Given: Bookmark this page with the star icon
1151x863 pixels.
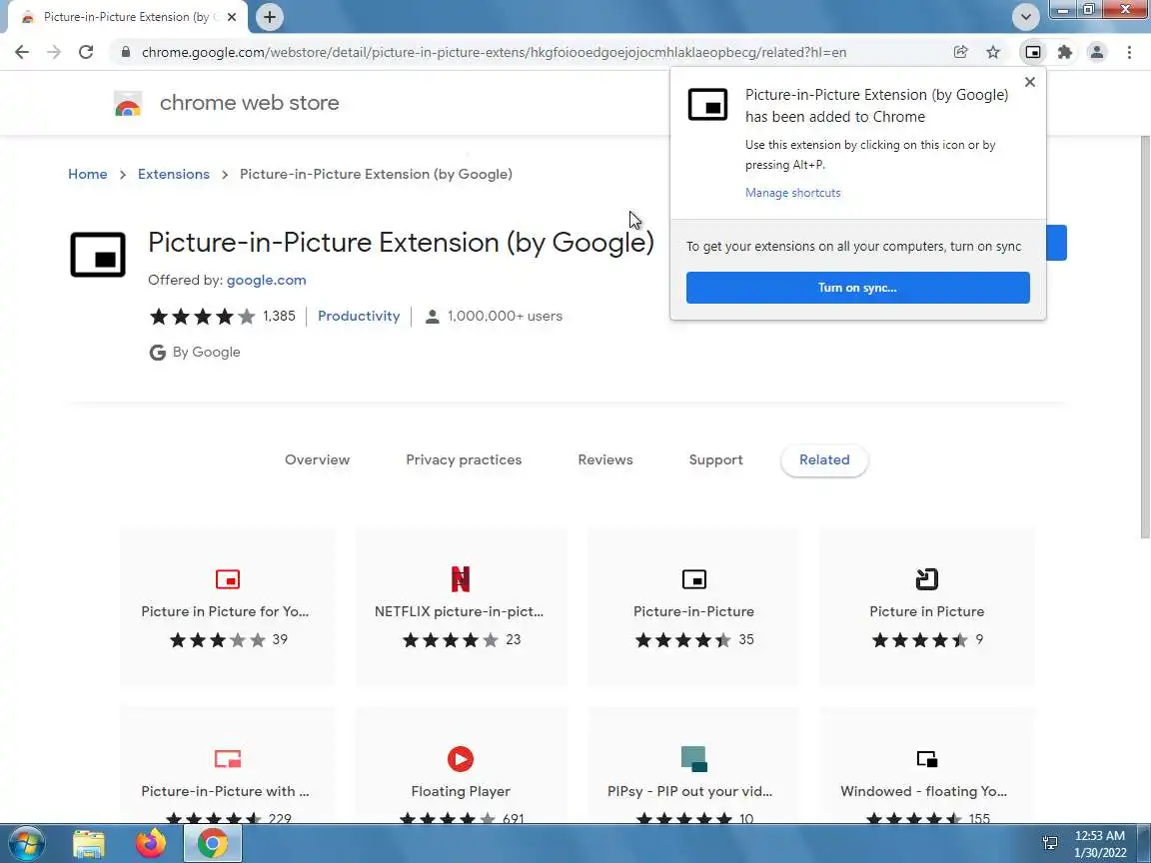Looking at the screenshot, I should [993, 52].
